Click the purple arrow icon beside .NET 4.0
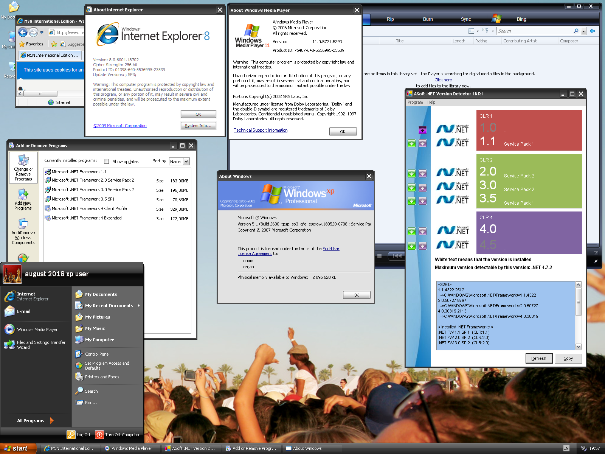Image resolution: width=605 pixels, height=454 pixels. [x=423, y=231]
